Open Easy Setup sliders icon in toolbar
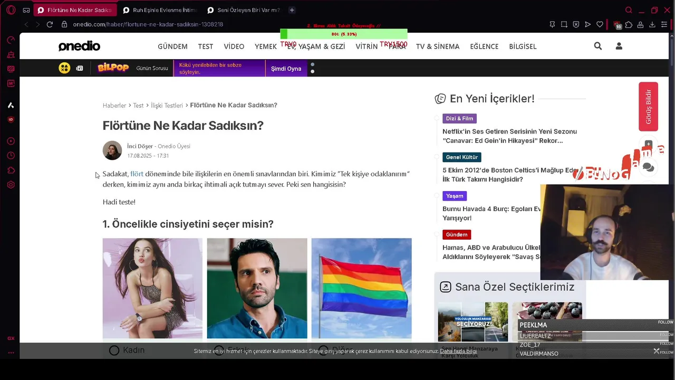Viewport: 675px width, 380px height. coord(664,24)
